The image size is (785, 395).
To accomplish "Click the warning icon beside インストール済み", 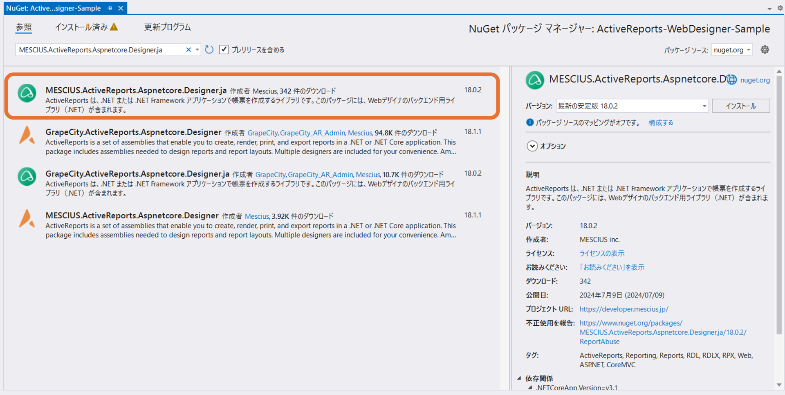I will tap(114, 27).
